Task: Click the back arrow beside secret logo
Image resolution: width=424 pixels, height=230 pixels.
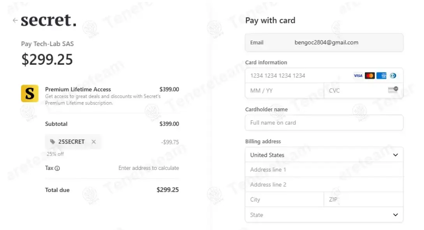Action: tap(15, 20)
